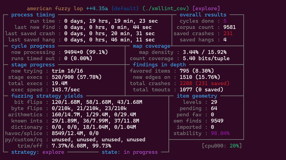Click the CPU indicator '[cpu000: 20%]'
The width and height of the screenshot is (286, 160).
[222, 145]
